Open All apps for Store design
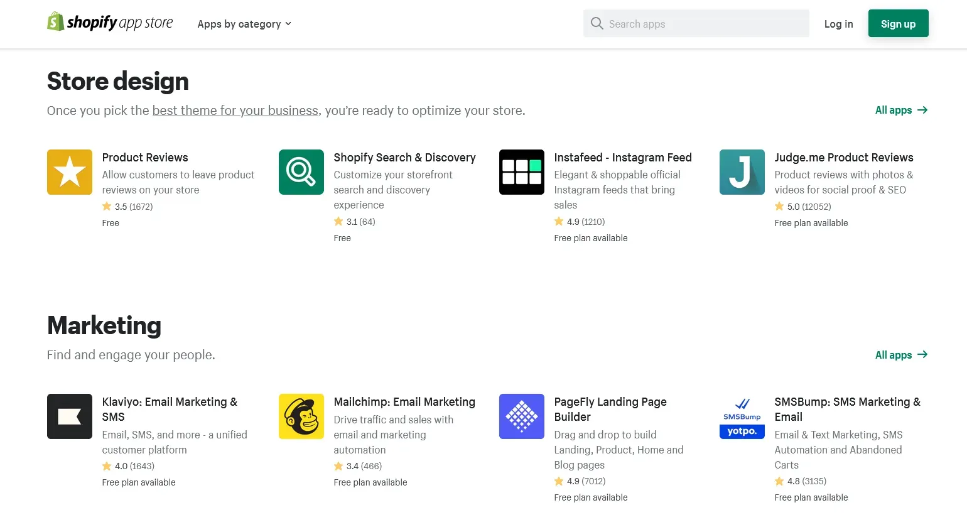This screenshot has width=967, height=532. 894,110
